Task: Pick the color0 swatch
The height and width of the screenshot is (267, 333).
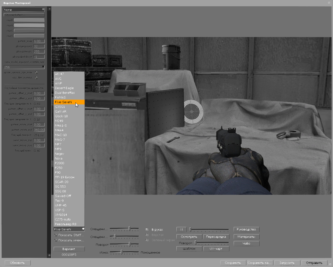Action: pos(29,20)
